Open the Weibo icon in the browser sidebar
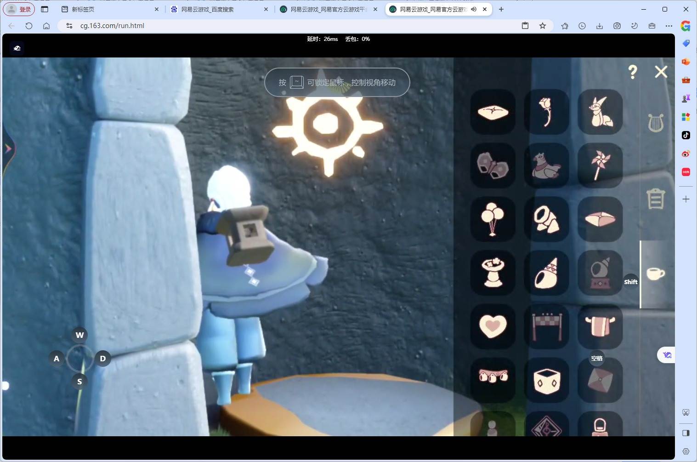 [686, 154]
